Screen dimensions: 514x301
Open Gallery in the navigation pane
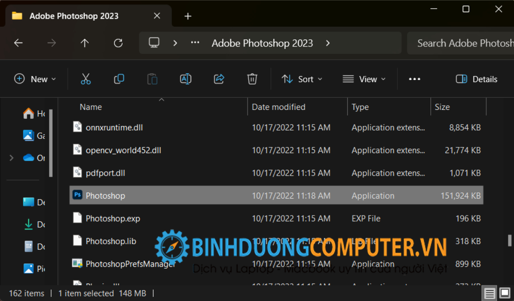(34, 136)
